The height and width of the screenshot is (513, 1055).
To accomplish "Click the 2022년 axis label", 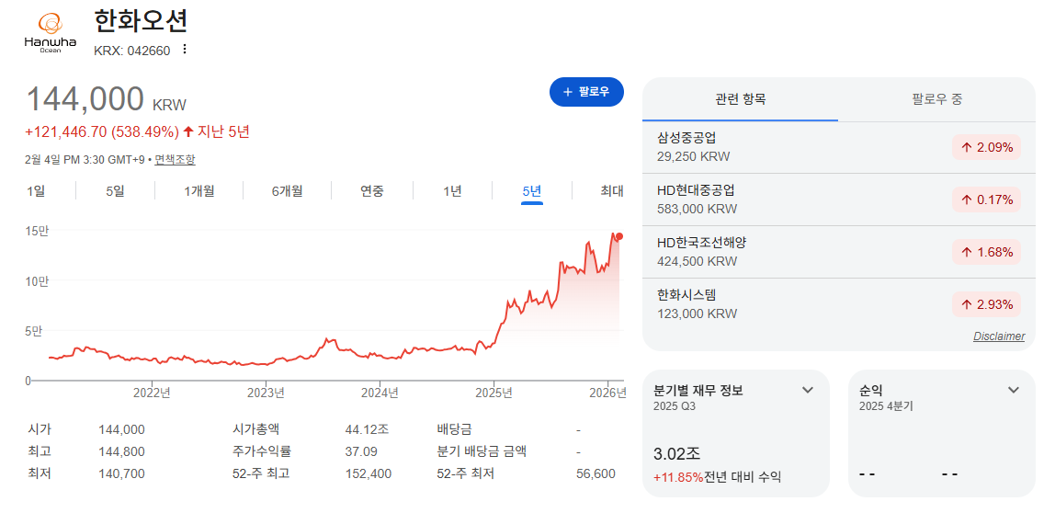I will click(152, 393).
